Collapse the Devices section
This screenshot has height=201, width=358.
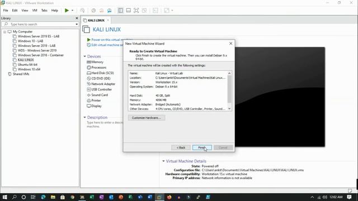pos(84,56)
